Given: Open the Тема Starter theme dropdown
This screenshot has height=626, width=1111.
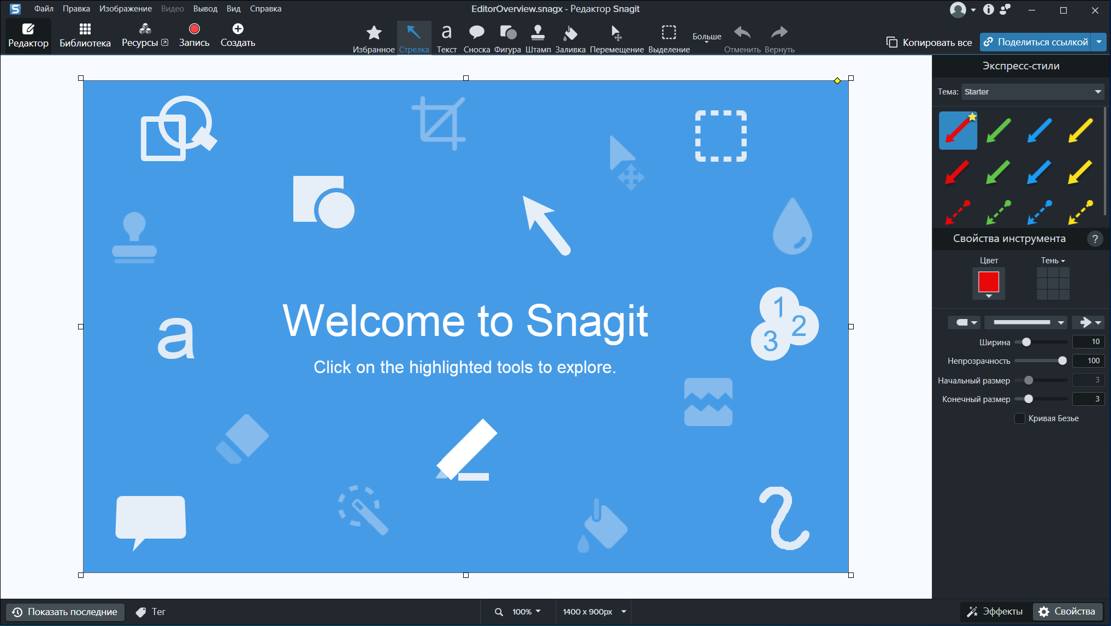Looking at the screenshot, I should tap(1032, 92).
